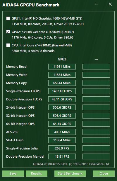
Task: Click the Memory Copy label
Action: 16,83
